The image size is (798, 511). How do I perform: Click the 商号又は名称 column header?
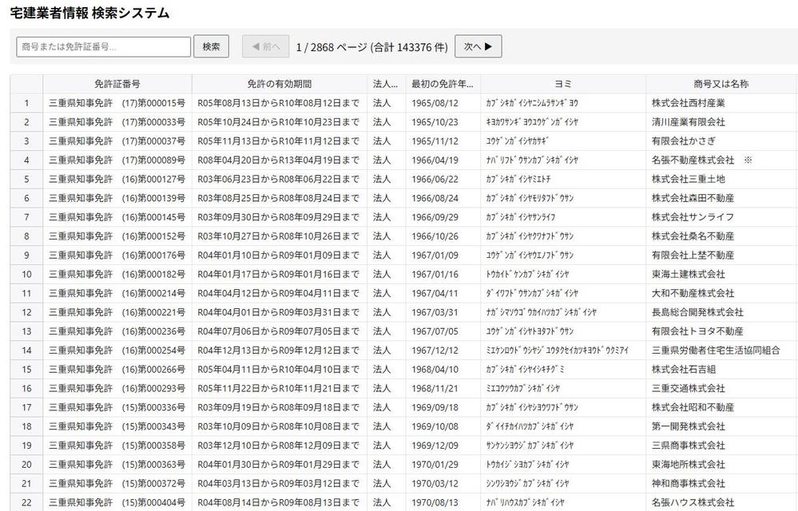coord(721,84)
